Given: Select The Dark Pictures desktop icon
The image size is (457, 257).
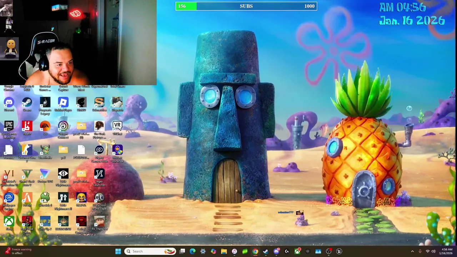Looking at the screenshot, I should point(99,130).
